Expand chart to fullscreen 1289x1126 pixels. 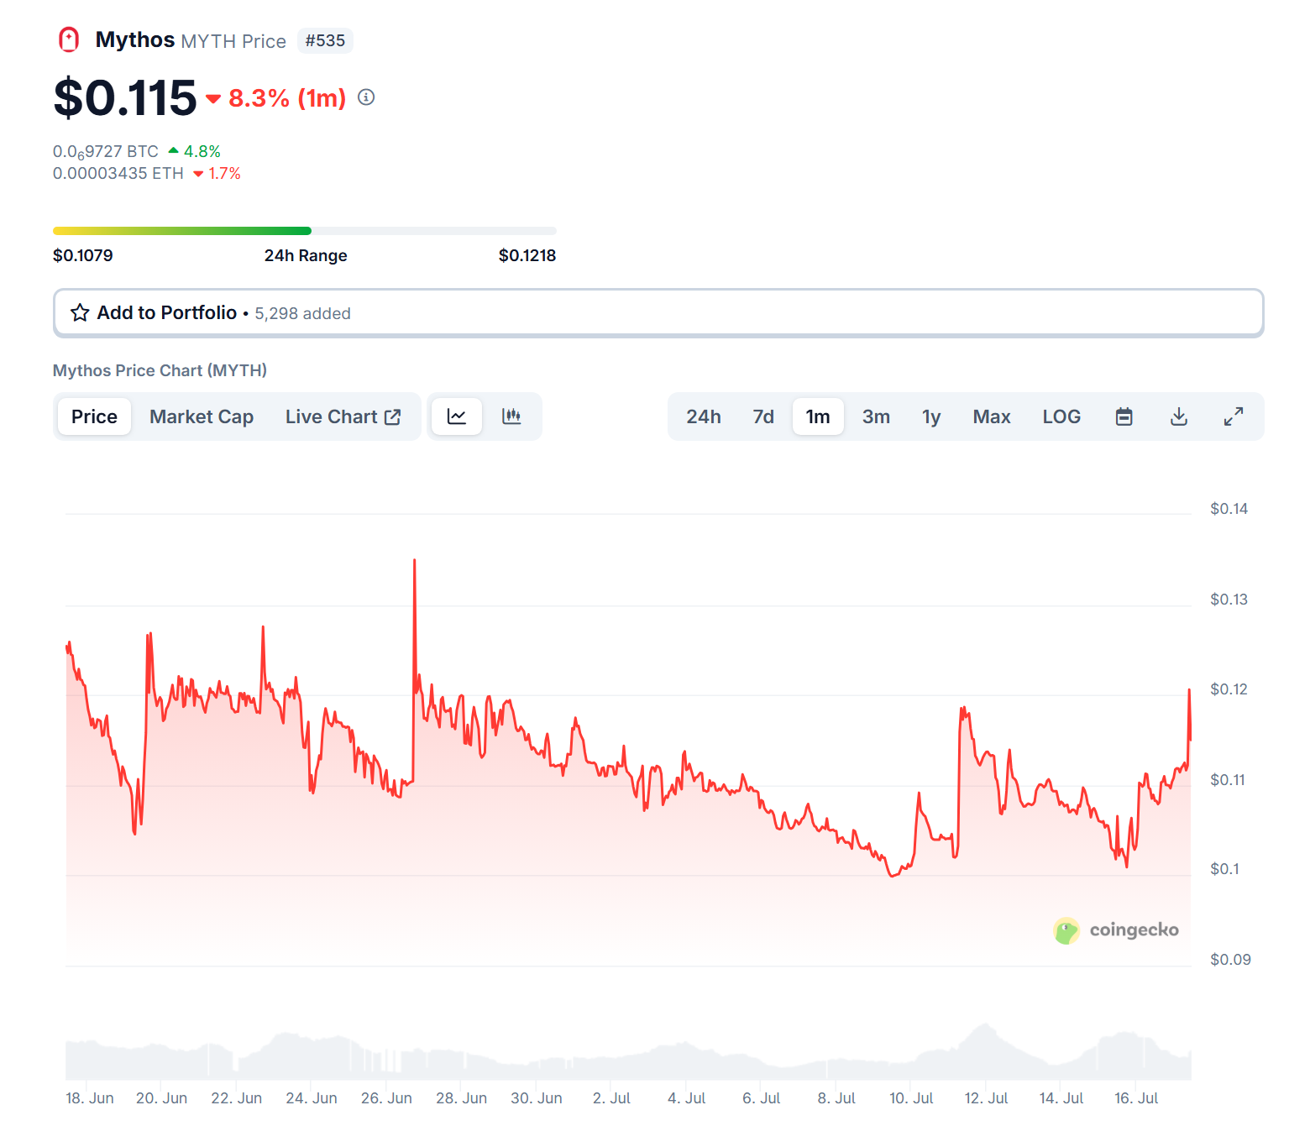[1234, 416]
